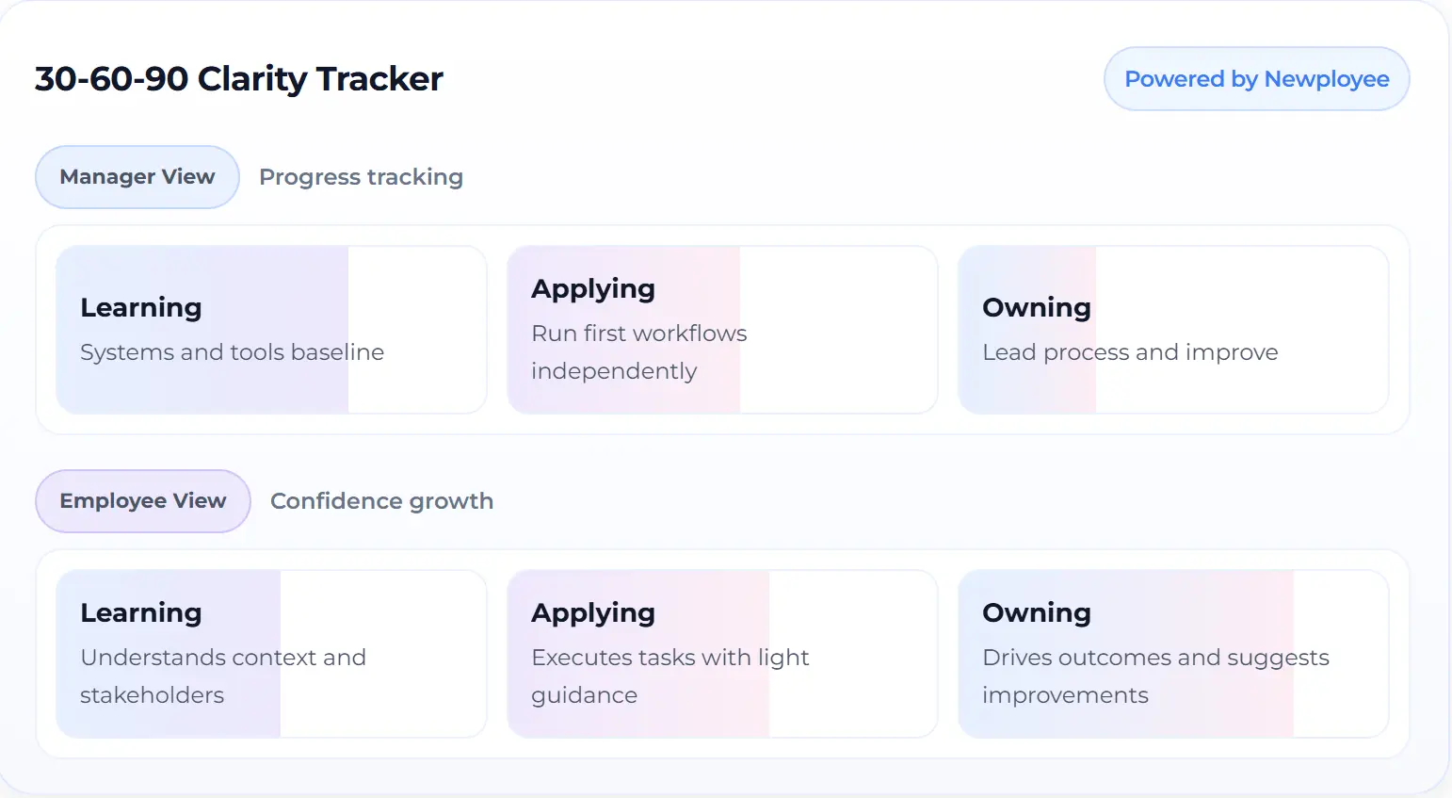Select the Progress tracking label
The height and width of the screenshot is (798, 1452).
(361, 176)
